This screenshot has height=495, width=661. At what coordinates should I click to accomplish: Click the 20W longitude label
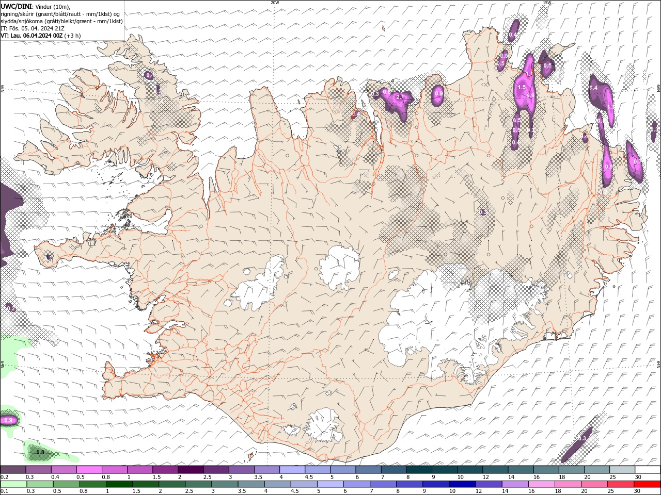click(275, 3)
